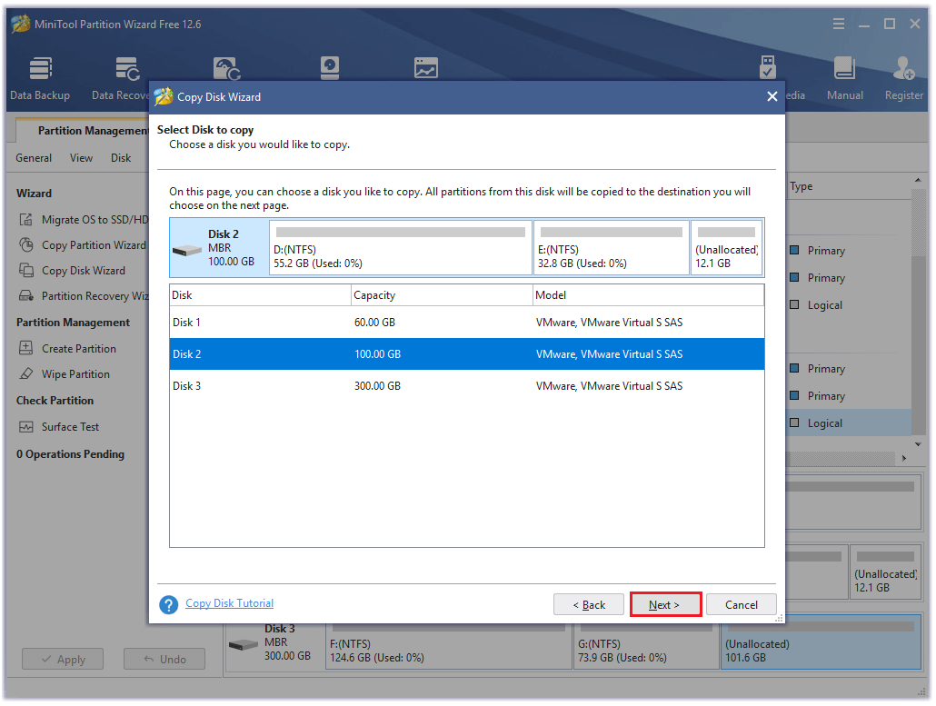Run Surface Test from sidebar

coord(59,427)
